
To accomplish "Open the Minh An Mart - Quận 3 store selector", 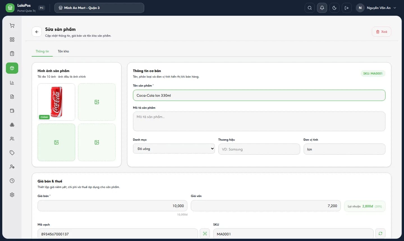I will coord(99,8).
